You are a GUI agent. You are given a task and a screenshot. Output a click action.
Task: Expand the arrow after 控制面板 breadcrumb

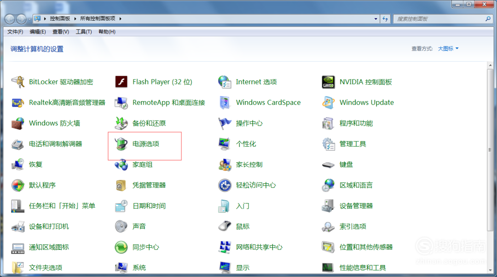75,19
